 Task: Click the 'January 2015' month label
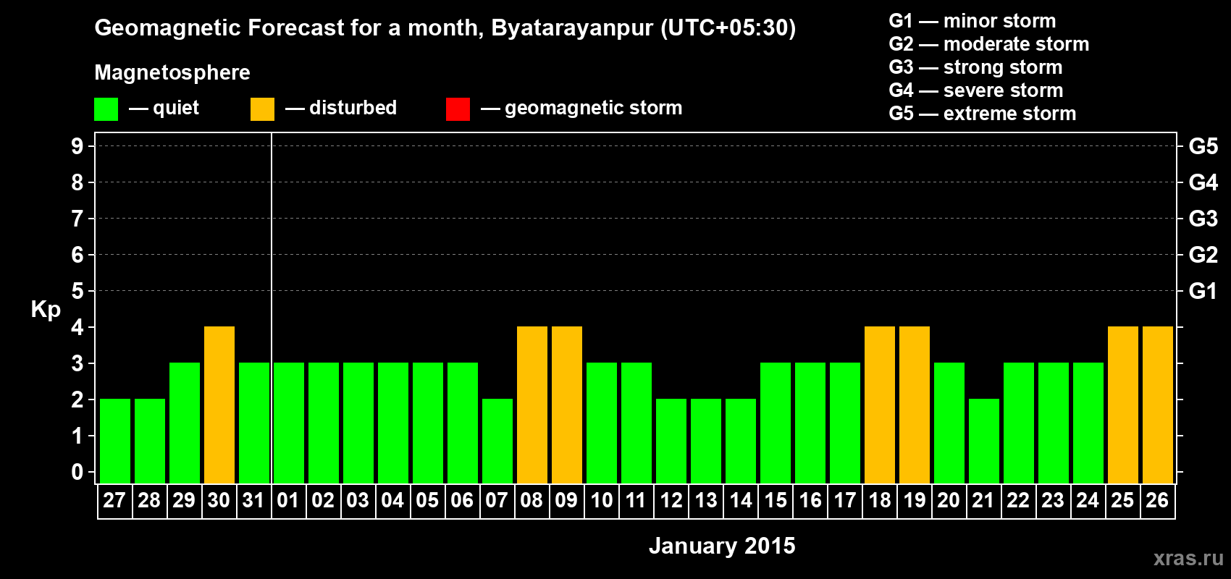pos(722,546)
